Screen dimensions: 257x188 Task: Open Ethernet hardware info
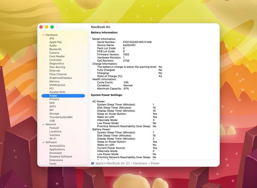(54, 71)
